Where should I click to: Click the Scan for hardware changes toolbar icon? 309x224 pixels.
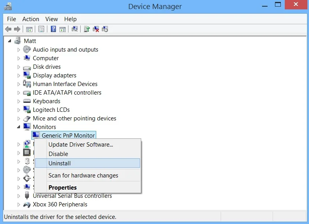(x=75, y=29)
